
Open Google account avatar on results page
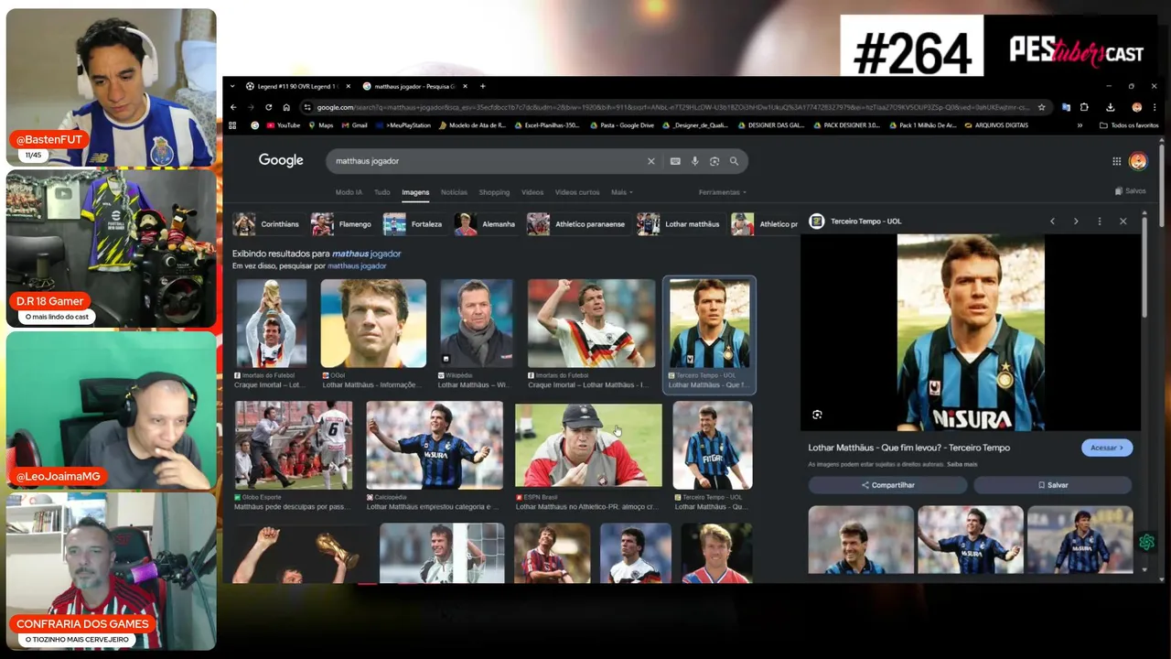[1138, 161]
